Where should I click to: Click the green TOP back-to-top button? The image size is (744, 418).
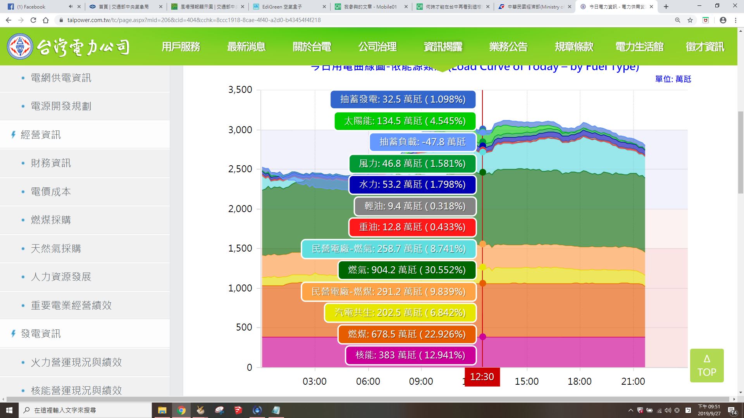click(x=707, y=365)
